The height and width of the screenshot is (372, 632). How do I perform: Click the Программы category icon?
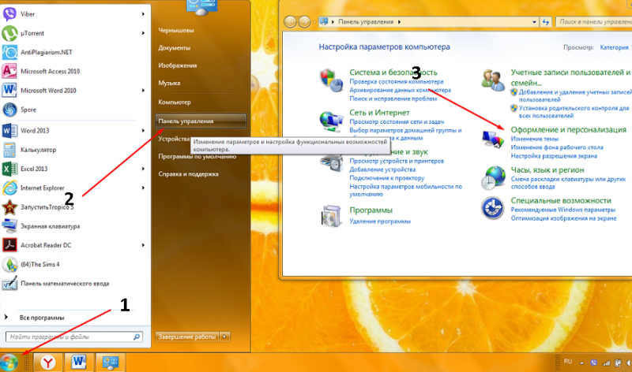[331, 216]
